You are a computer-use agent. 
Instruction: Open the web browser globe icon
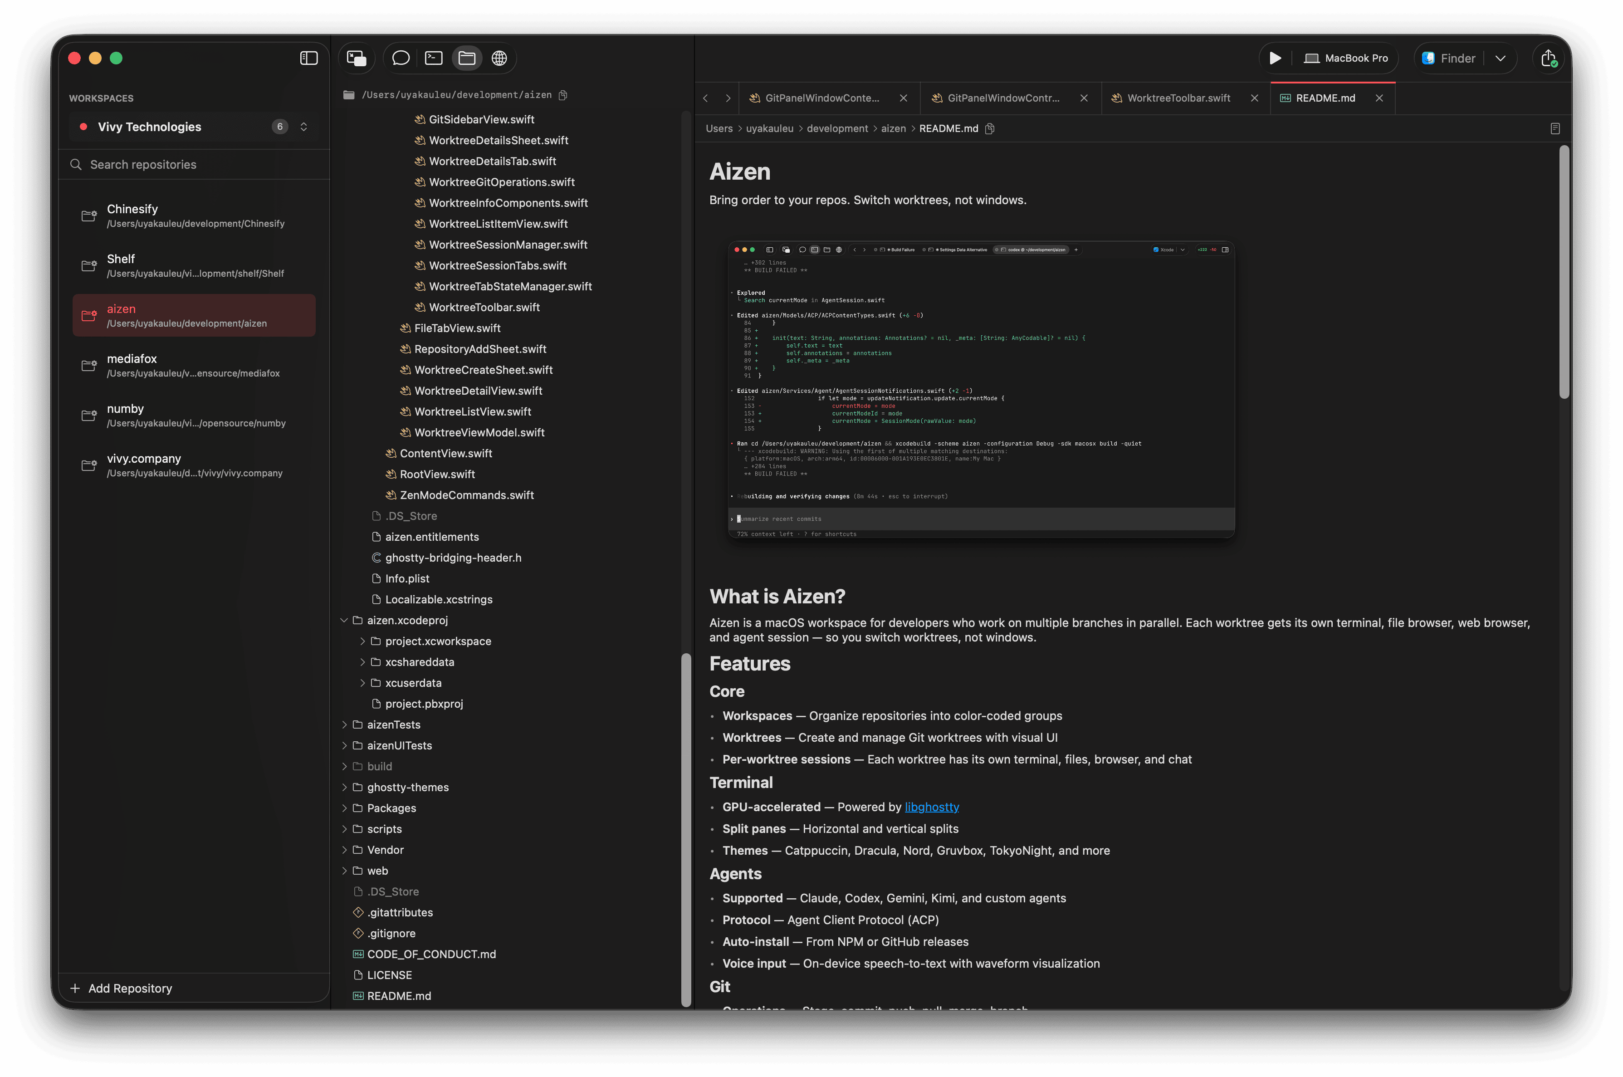(499, 58)
